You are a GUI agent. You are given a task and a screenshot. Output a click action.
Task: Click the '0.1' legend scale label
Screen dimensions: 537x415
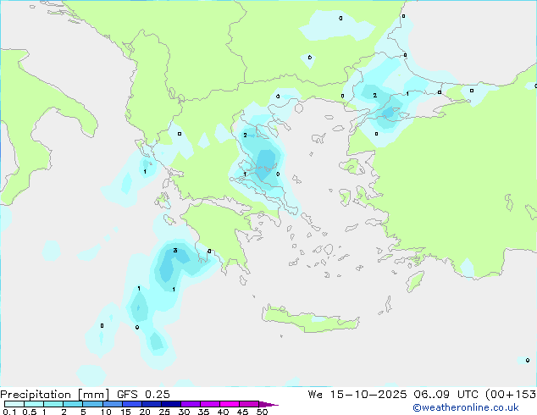pos(9,412)
